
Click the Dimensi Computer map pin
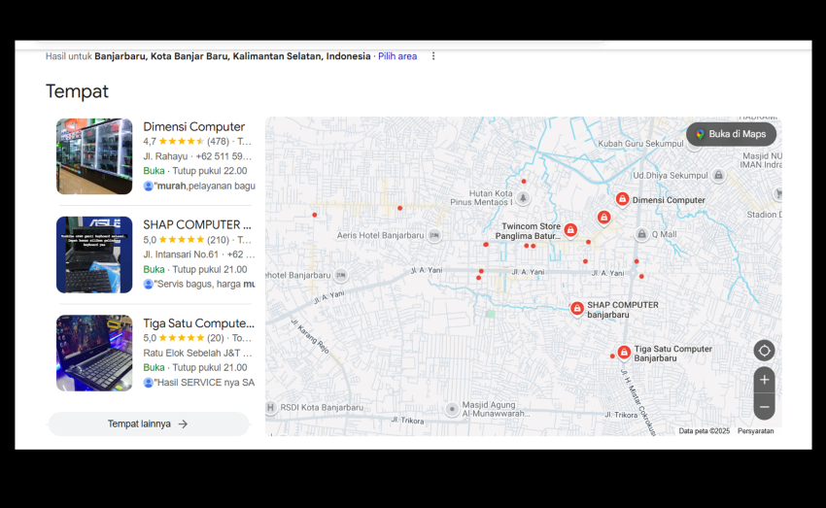click(x=622, y=199)
